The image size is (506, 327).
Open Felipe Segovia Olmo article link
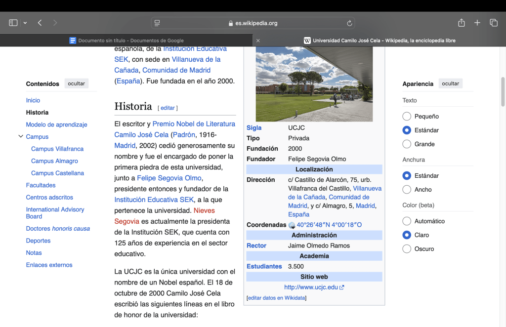coord(169,178)
